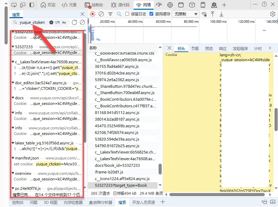Toggle the network filter icon
This screenshot has width=278, height=207.
(x=110, y=14)
